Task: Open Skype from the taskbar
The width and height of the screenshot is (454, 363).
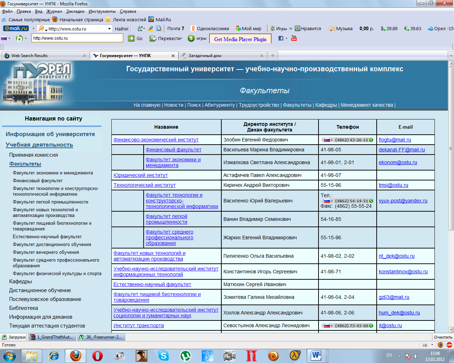Action: [163, 356]
